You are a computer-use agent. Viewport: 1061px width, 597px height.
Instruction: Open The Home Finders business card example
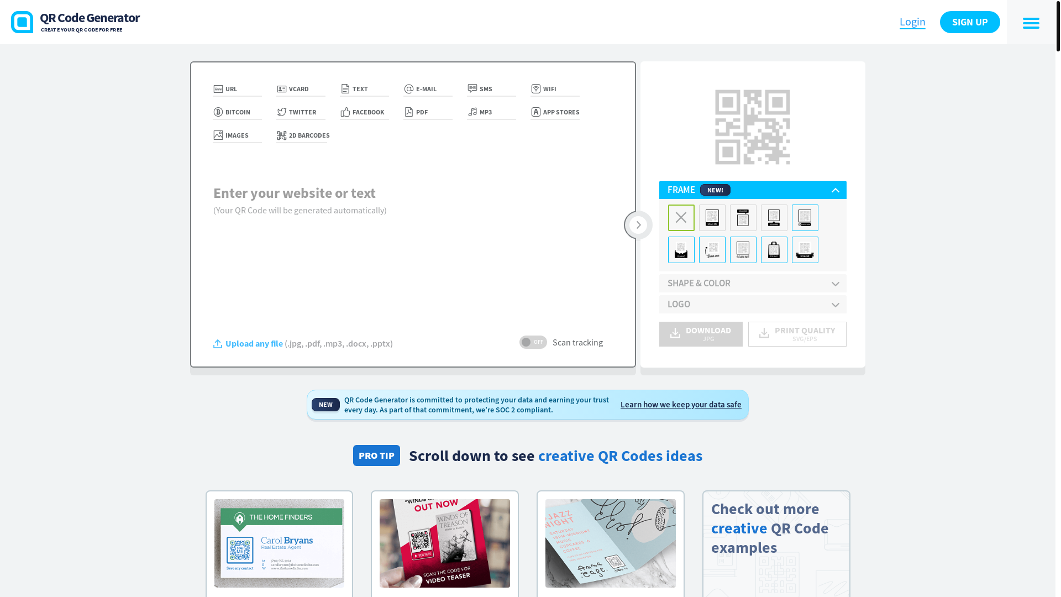pos(279,543)
